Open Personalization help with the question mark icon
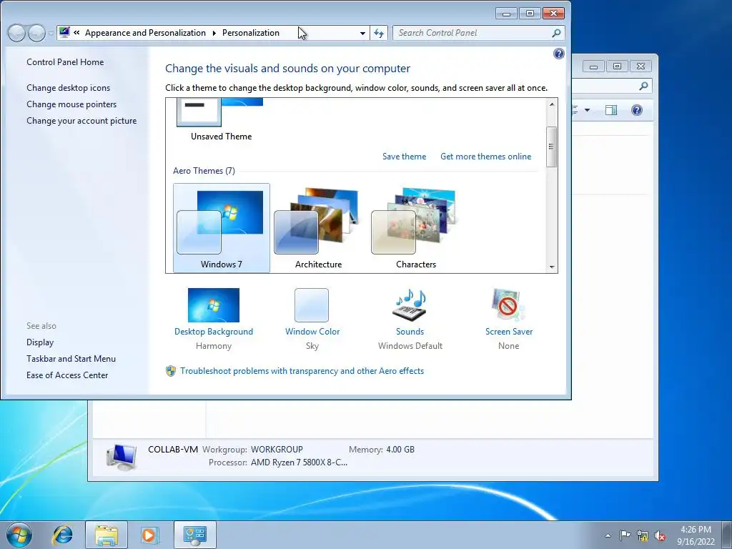Screen dimensions: 732x549 tap(558, 54)
